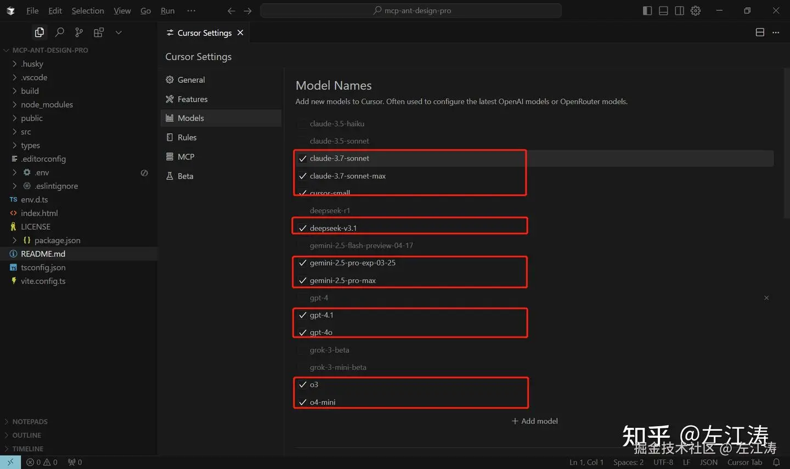The width and height of the screenshot is (790, 469).
Task: Switch to the MCP settings section
Action: (x=186, y=157)
